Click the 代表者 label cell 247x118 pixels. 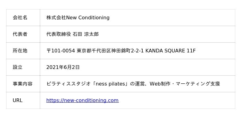pyautogui.click(x=23, y=34)
